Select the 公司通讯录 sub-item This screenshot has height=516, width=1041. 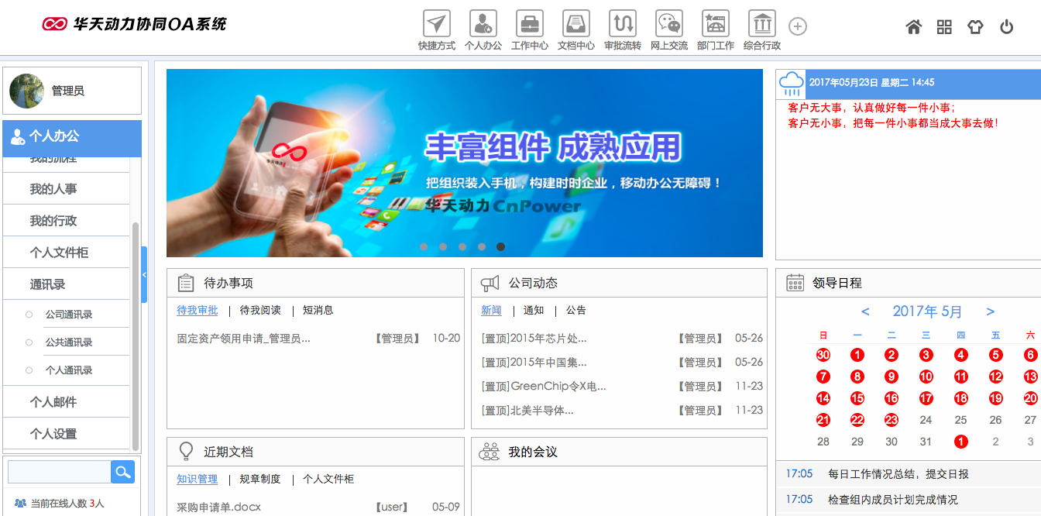click(71, 314)
